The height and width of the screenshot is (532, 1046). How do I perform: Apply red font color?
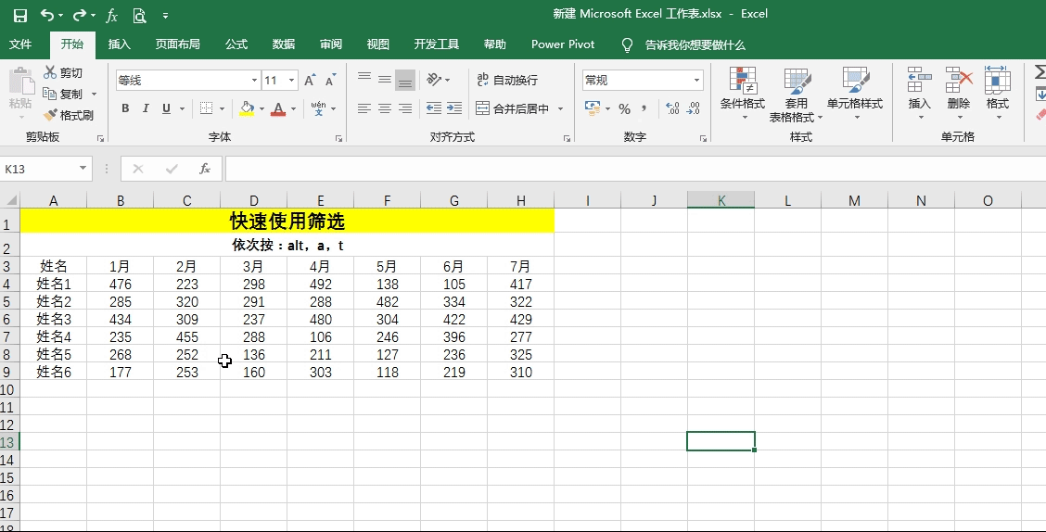pos(278,108)
